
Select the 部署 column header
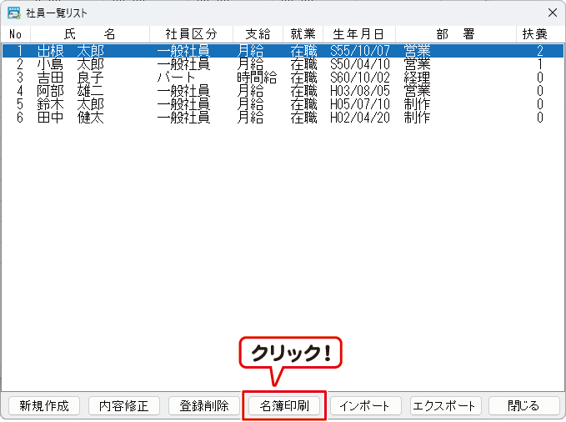click(x=454, y=33)
